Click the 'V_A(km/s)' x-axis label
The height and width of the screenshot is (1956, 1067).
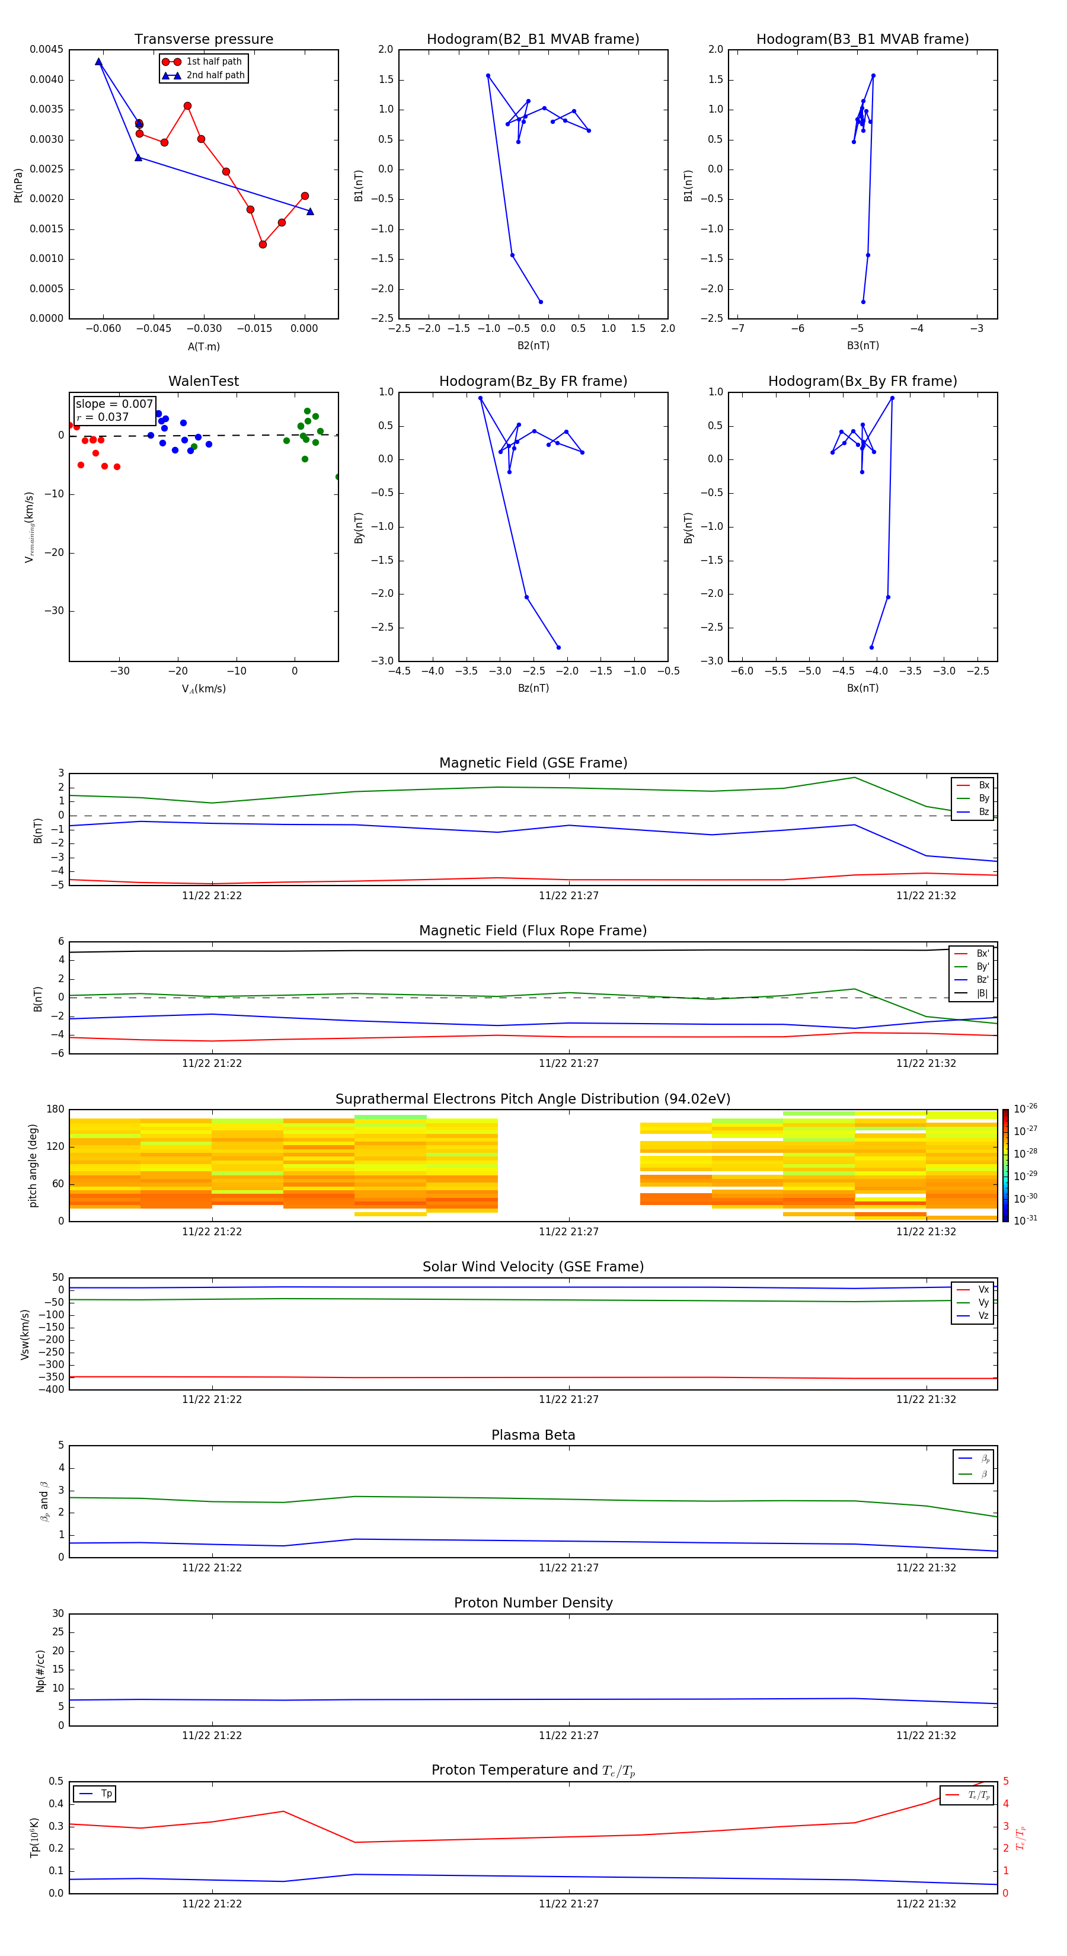coord(203,689)
